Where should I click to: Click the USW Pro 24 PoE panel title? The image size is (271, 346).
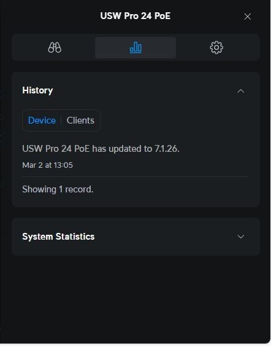coord(135,16)
